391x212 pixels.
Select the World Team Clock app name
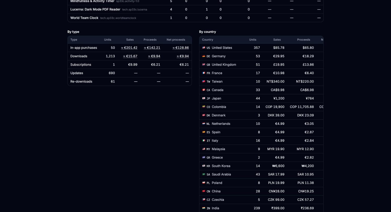84,18
